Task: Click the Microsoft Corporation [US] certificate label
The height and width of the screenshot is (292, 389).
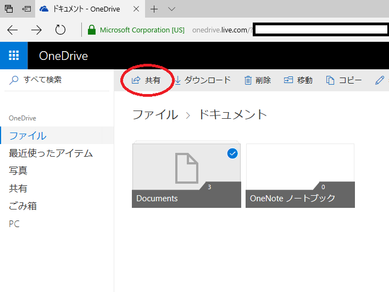Action: point(142,30)
